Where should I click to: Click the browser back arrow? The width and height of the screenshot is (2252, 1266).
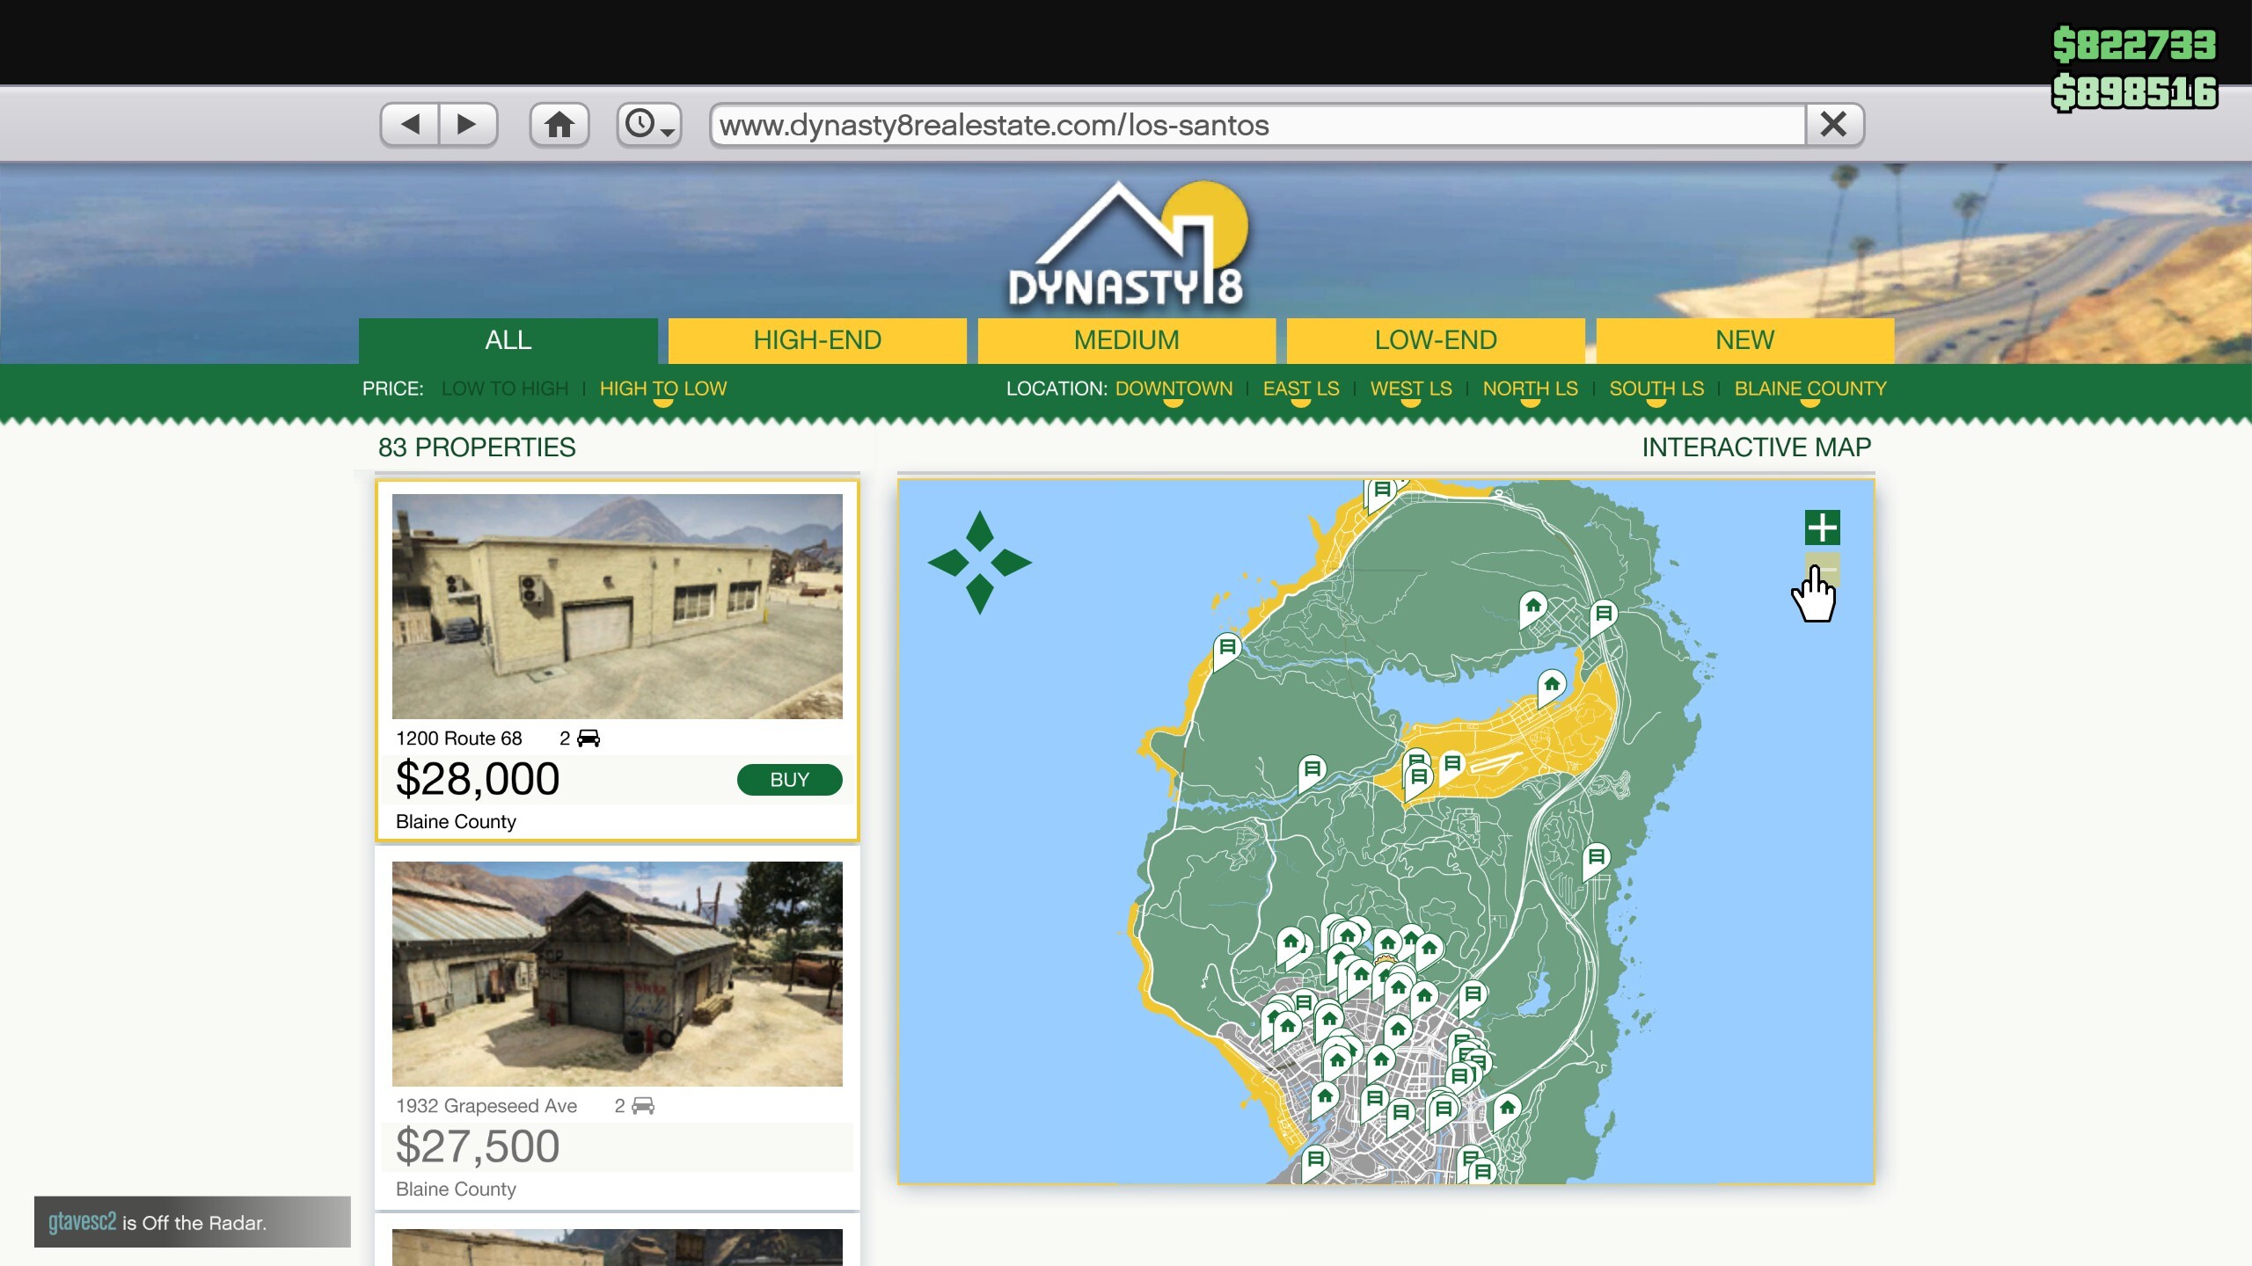(409, 124)
